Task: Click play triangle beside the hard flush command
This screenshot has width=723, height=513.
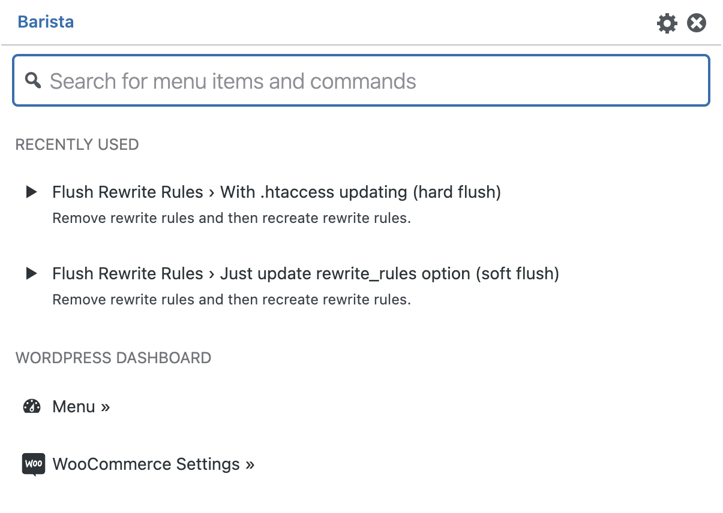Action: point(32,192)
